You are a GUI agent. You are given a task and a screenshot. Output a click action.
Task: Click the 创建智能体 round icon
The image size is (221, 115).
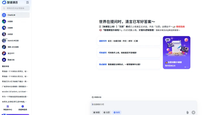pyautogui.click(x=23, y=106)
